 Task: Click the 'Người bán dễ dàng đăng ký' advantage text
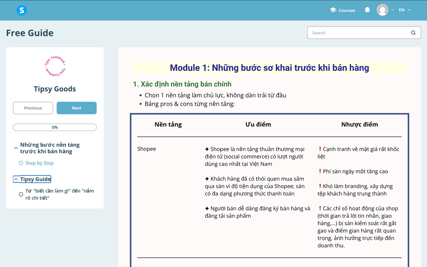pos(258,212)
